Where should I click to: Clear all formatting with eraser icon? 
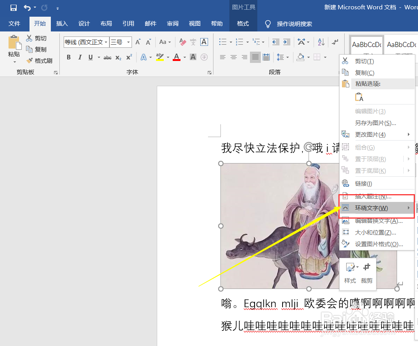pyautogui.click(x=183, y=42)
